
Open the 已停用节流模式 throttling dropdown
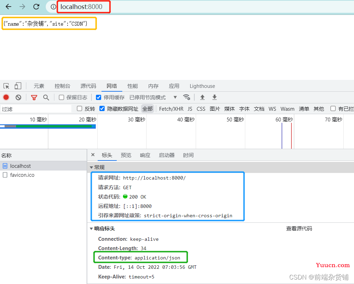pyautogui.click(x=153, y=97)
